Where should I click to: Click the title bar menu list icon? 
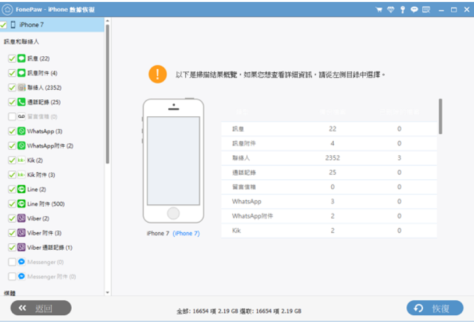(426, 10)
